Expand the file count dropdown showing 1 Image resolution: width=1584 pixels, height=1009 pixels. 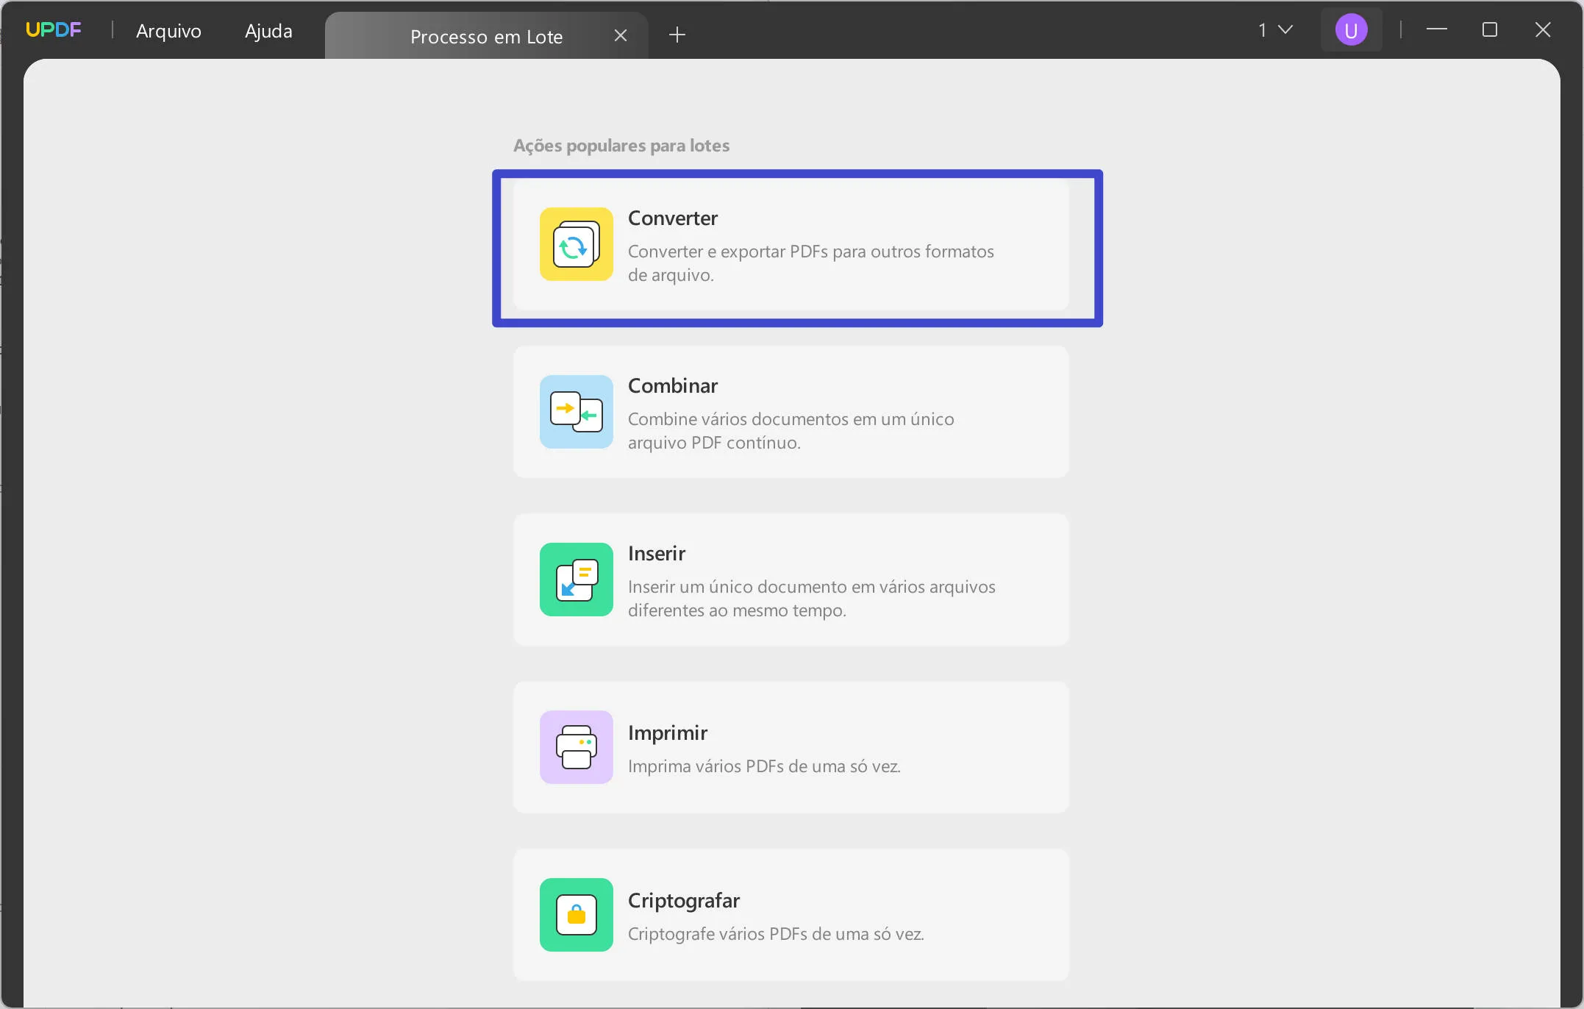[x=1274, y=29]
